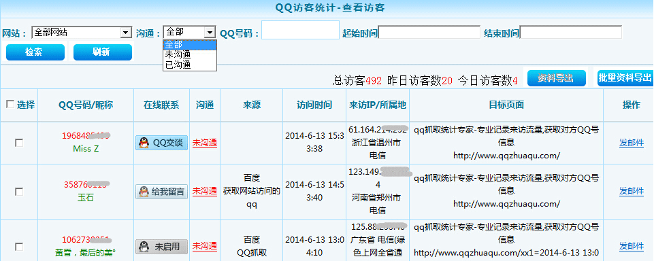Image resolution: width=654 pixels, height=261 pixels.
Task: Click the 刷新 refresh button
Action: point(103,52)
